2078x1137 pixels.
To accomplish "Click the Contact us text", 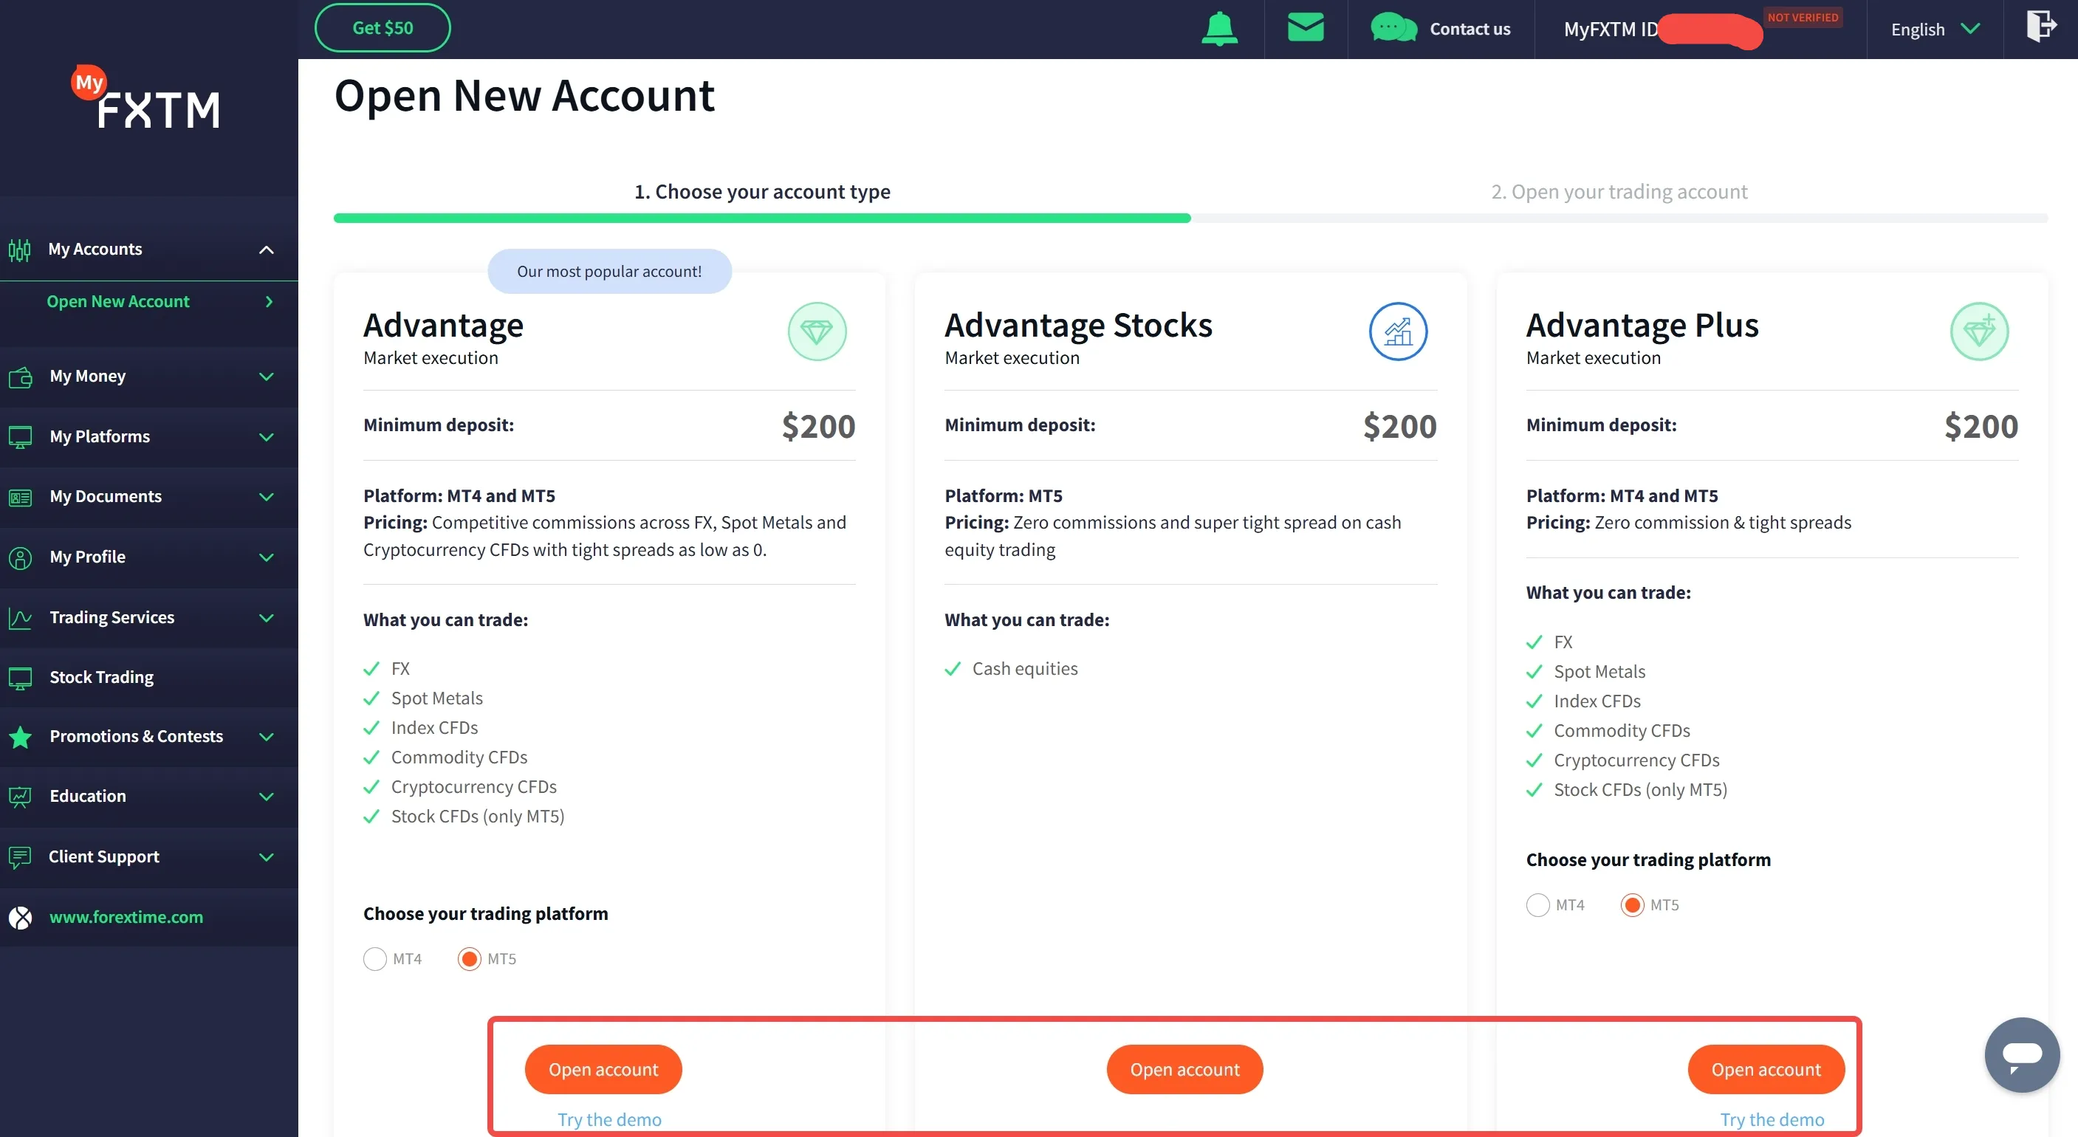I will coord(1470,29).
